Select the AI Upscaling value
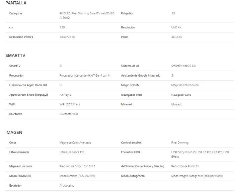The width and height of the screenshot is (241, 193). (x=67, y=186)
